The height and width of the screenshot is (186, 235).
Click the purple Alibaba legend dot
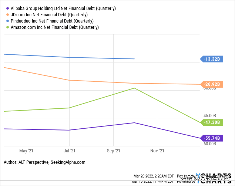pyautogui.click(x=7, y=9)
